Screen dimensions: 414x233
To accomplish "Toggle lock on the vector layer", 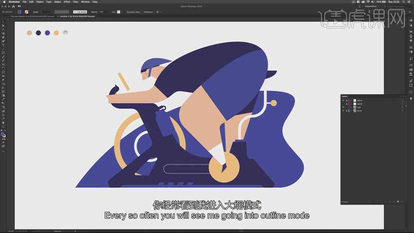I will click(346, 111).
